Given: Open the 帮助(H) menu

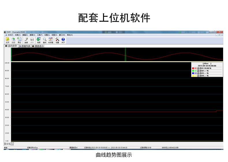Looking at the screenshot, I should (x=70, y=35).
